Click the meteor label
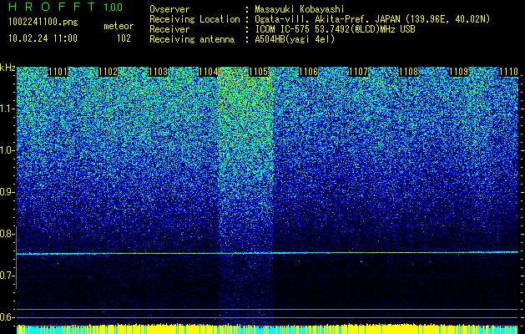Image resolution: width=525 pixels, height=334 pixels. click(119, 26)
